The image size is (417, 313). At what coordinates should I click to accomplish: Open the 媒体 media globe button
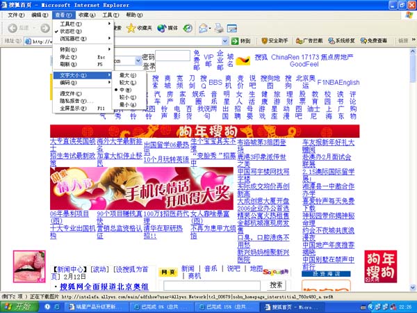coord(167,28)
